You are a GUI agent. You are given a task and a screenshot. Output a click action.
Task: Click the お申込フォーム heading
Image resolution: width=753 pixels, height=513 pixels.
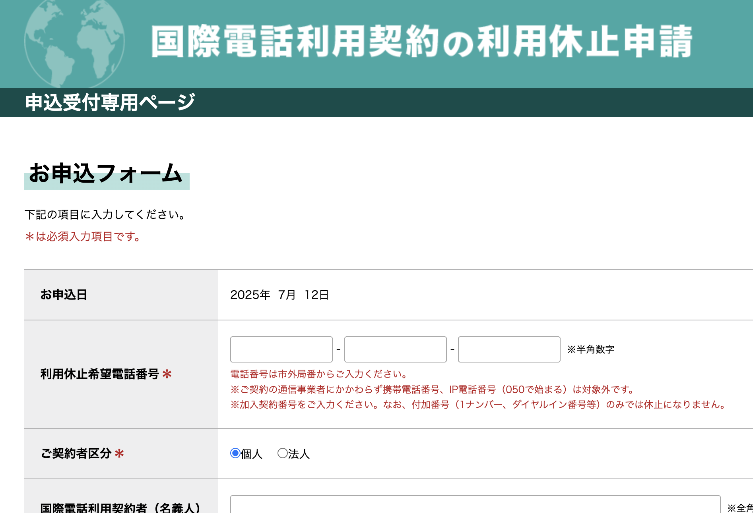[x=106, y=174]
